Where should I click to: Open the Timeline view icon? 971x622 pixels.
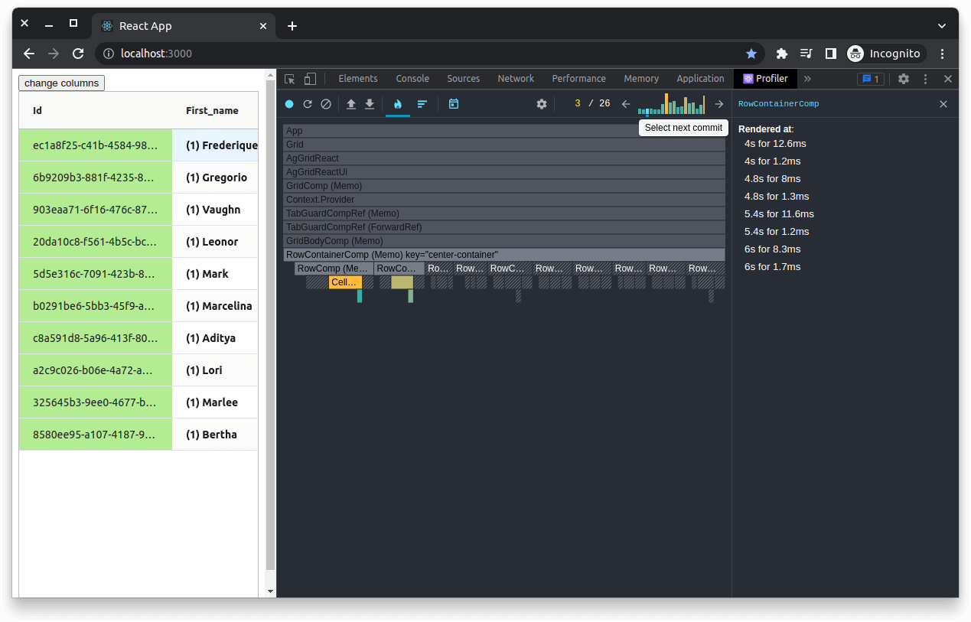point(454,104)
